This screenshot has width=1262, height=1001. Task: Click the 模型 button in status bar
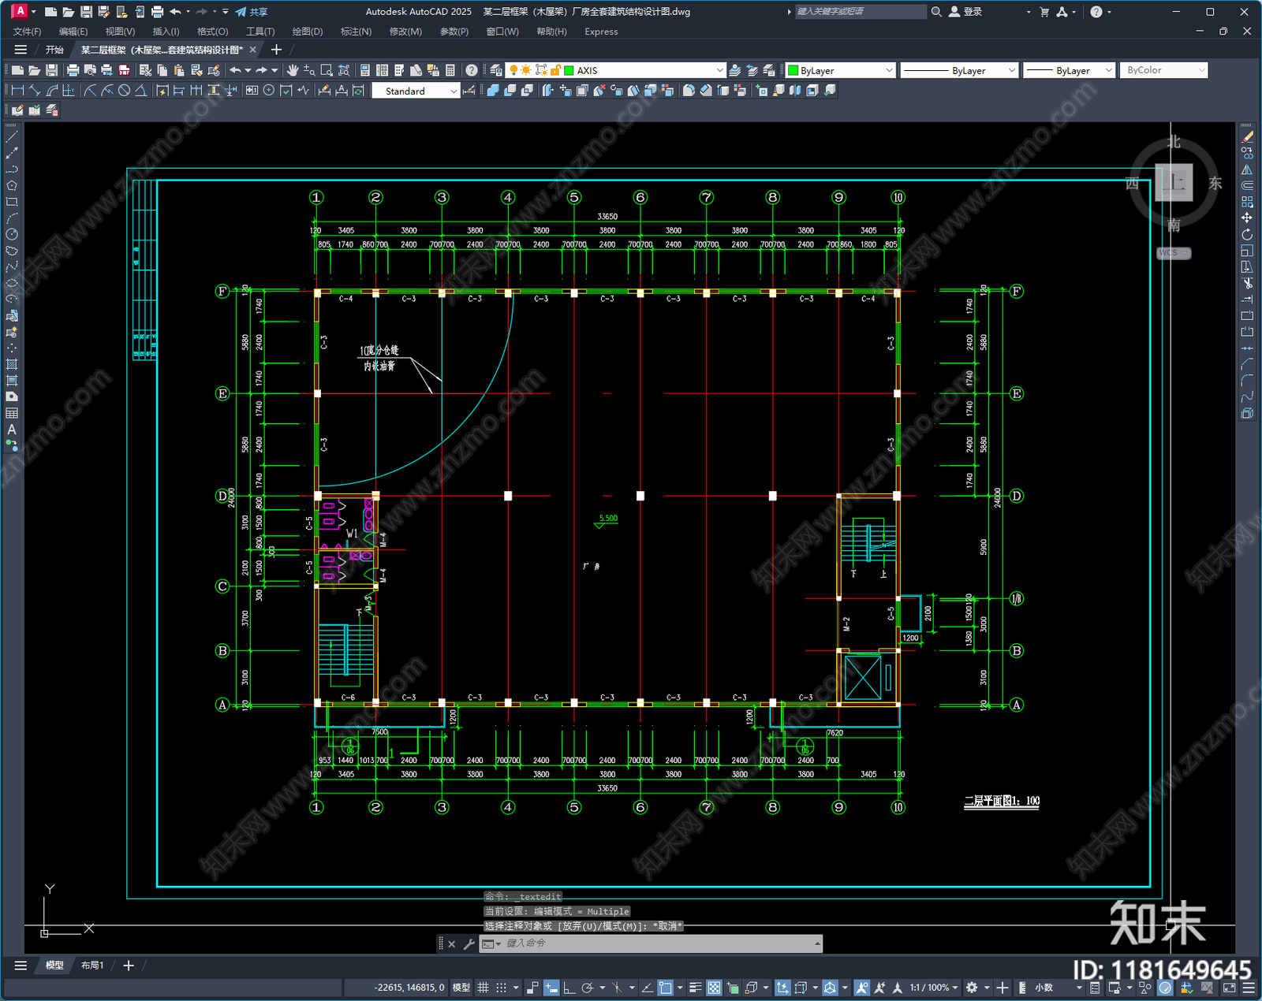(461, 988)
